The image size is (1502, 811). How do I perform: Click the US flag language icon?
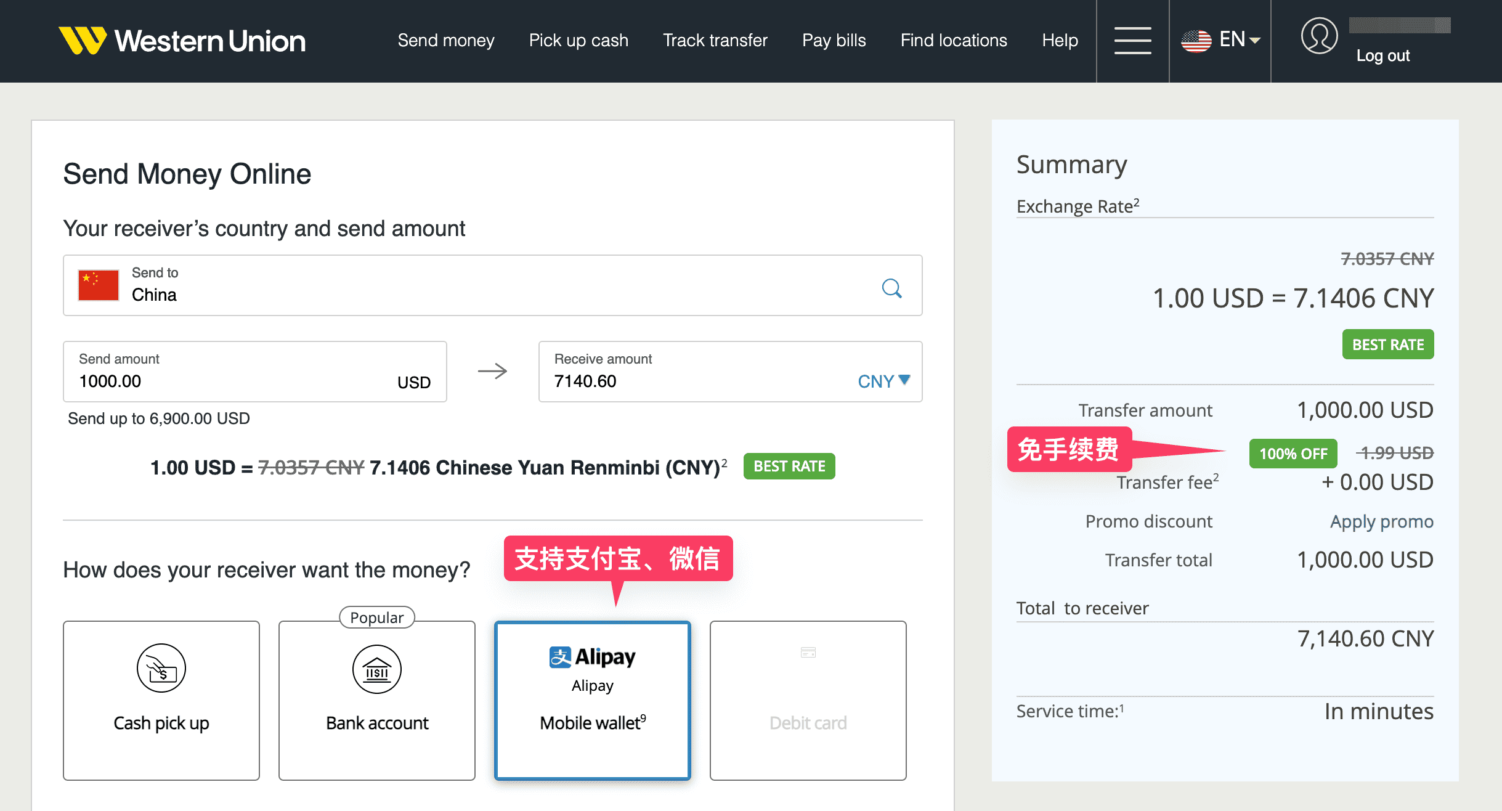point(1196,41)
